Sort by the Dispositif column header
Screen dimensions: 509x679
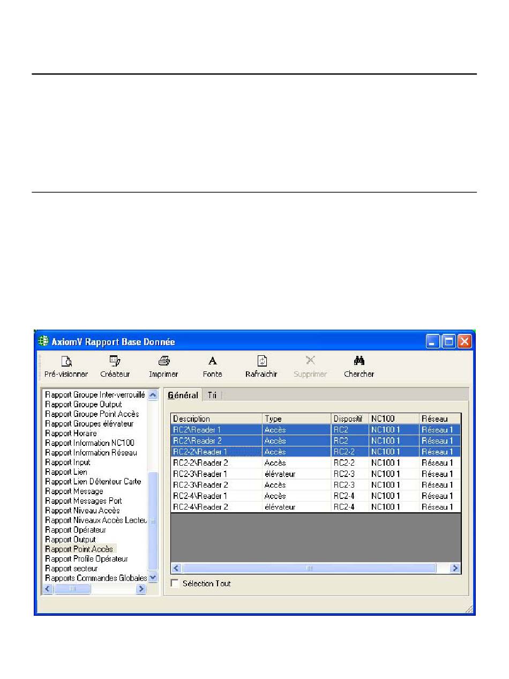[x=350, y=419]
